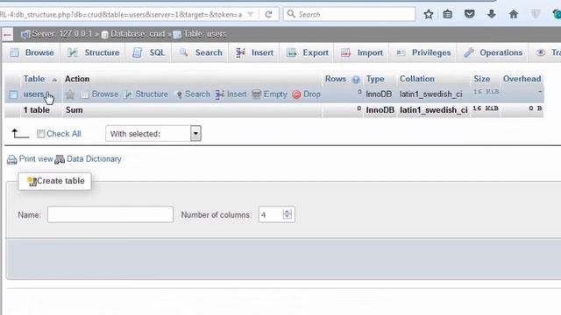Click Insert action in users row
This screenshot has width=561, height=315.
coord(231,94)
